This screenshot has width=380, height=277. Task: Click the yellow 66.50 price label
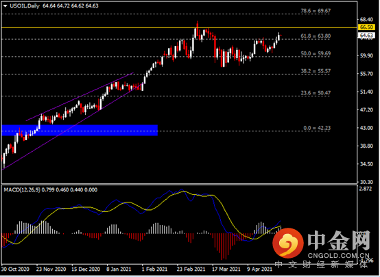tap(366, 27)
